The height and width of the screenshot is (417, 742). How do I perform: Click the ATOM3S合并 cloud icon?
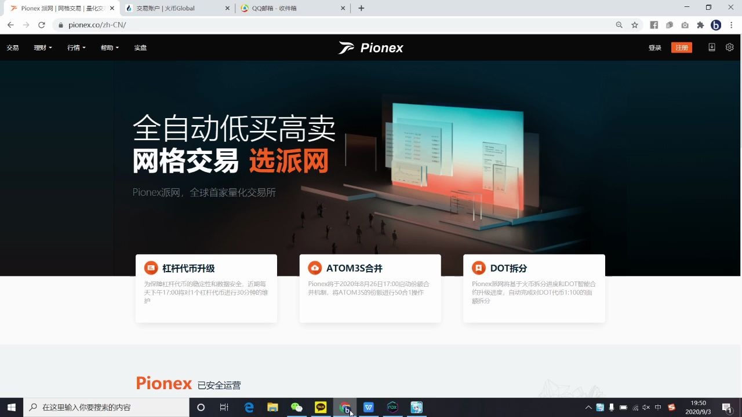coord(315,268)
